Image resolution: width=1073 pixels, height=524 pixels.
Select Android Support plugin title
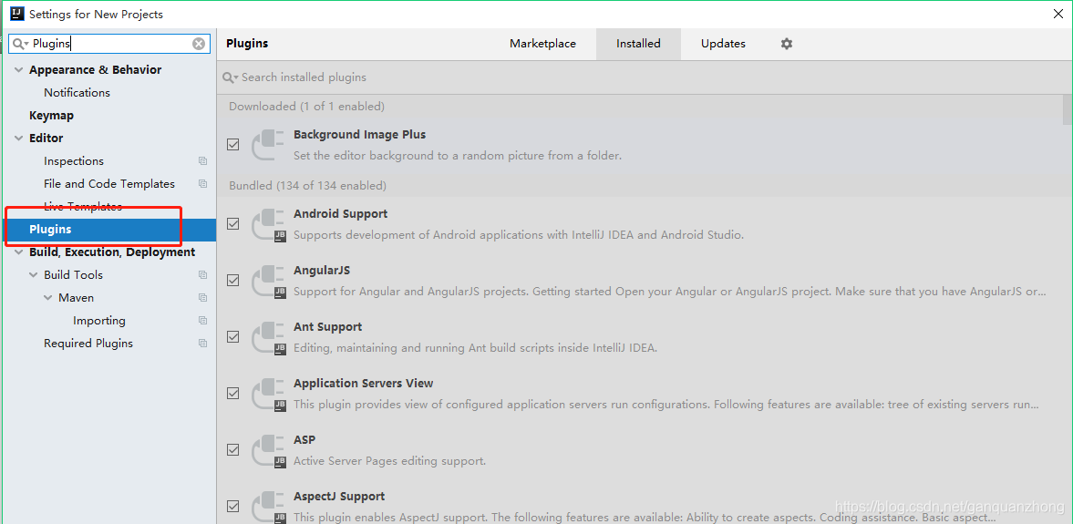pos(340,214)
